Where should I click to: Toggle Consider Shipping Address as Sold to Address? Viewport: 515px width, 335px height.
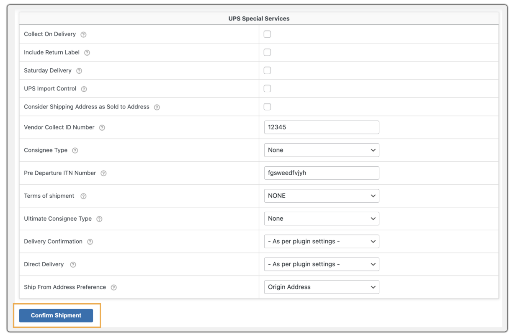pyautogui.click(x=267, y=107)
